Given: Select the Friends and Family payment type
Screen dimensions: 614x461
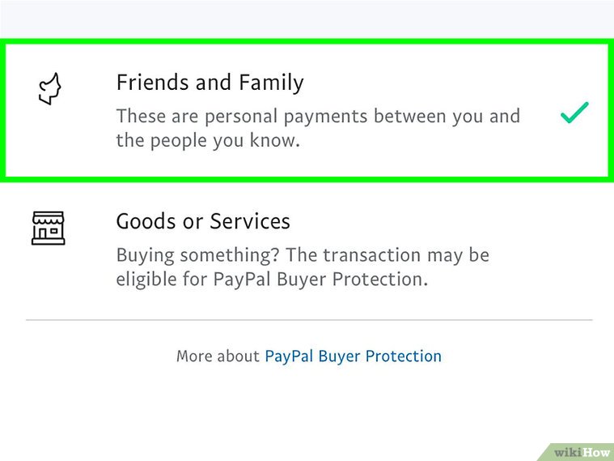Looking at the screenshot, I should (210, 83).
